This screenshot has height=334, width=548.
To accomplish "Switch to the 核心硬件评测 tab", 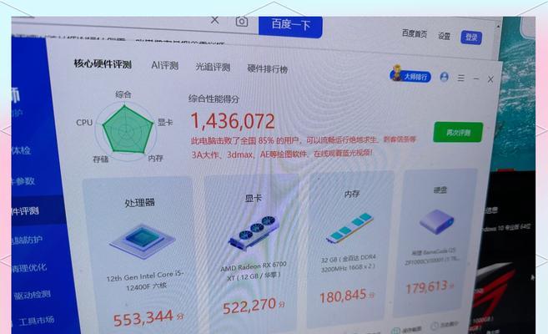I will click(x=103, y=64).
